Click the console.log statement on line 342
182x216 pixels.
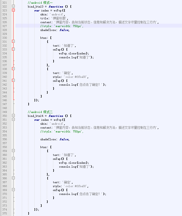click(x=83, y=85)
